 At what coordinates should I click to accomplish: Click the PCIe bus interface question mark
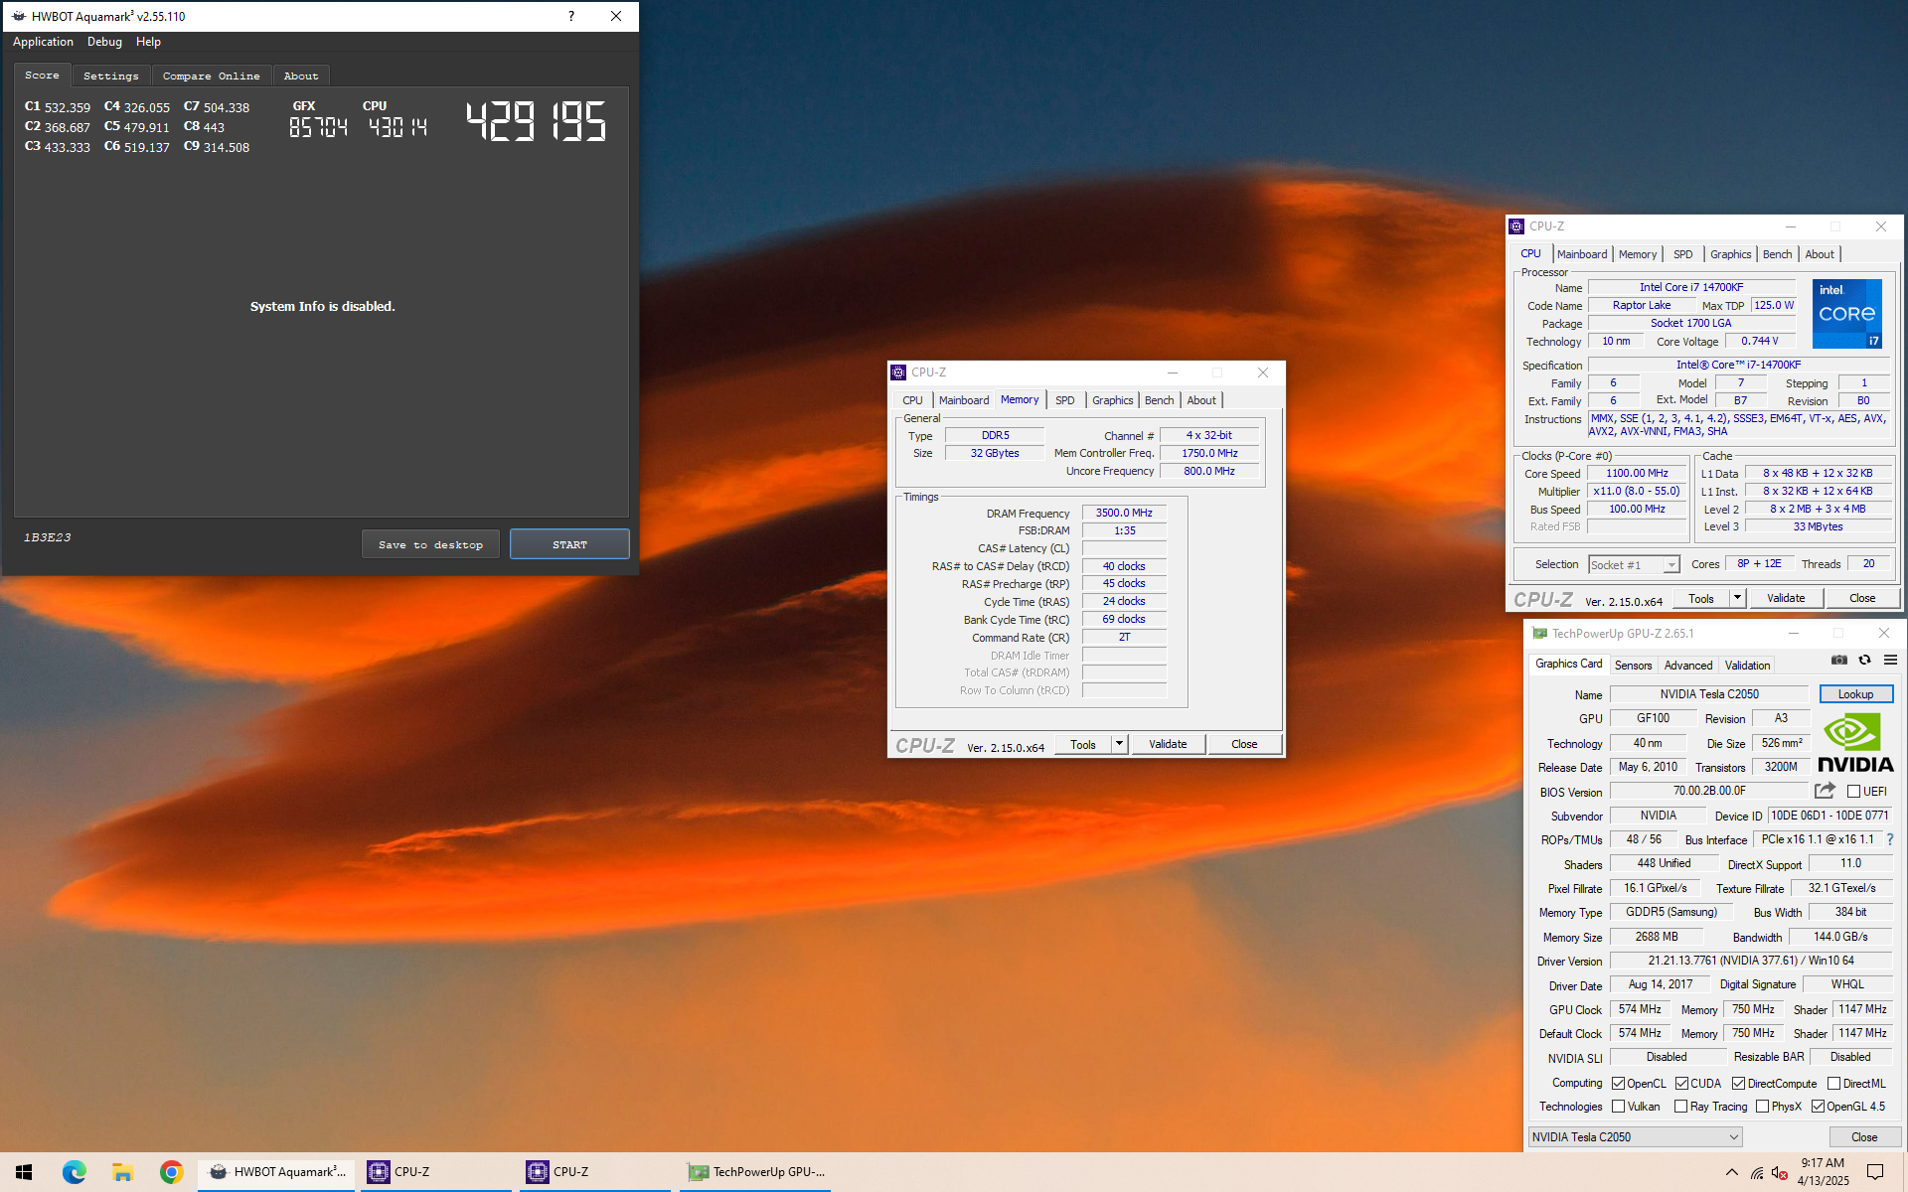(1890, 839)
